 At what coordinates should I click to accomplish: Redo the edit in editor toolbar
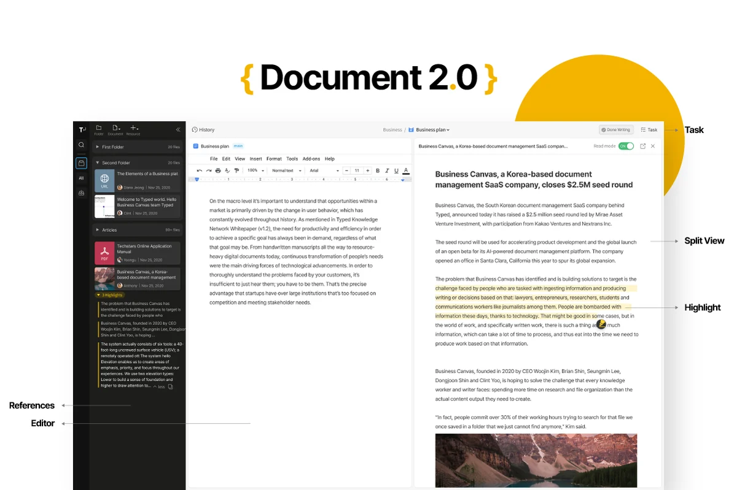pos(209,170)
